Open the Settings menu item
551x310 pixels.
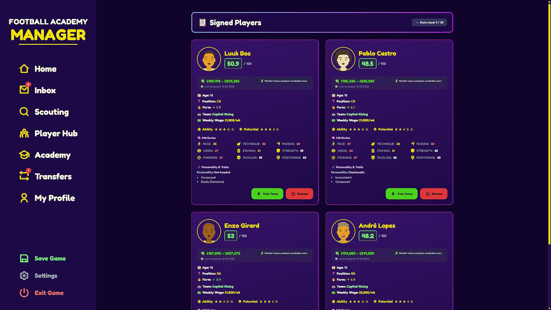[x=46, y=276]
